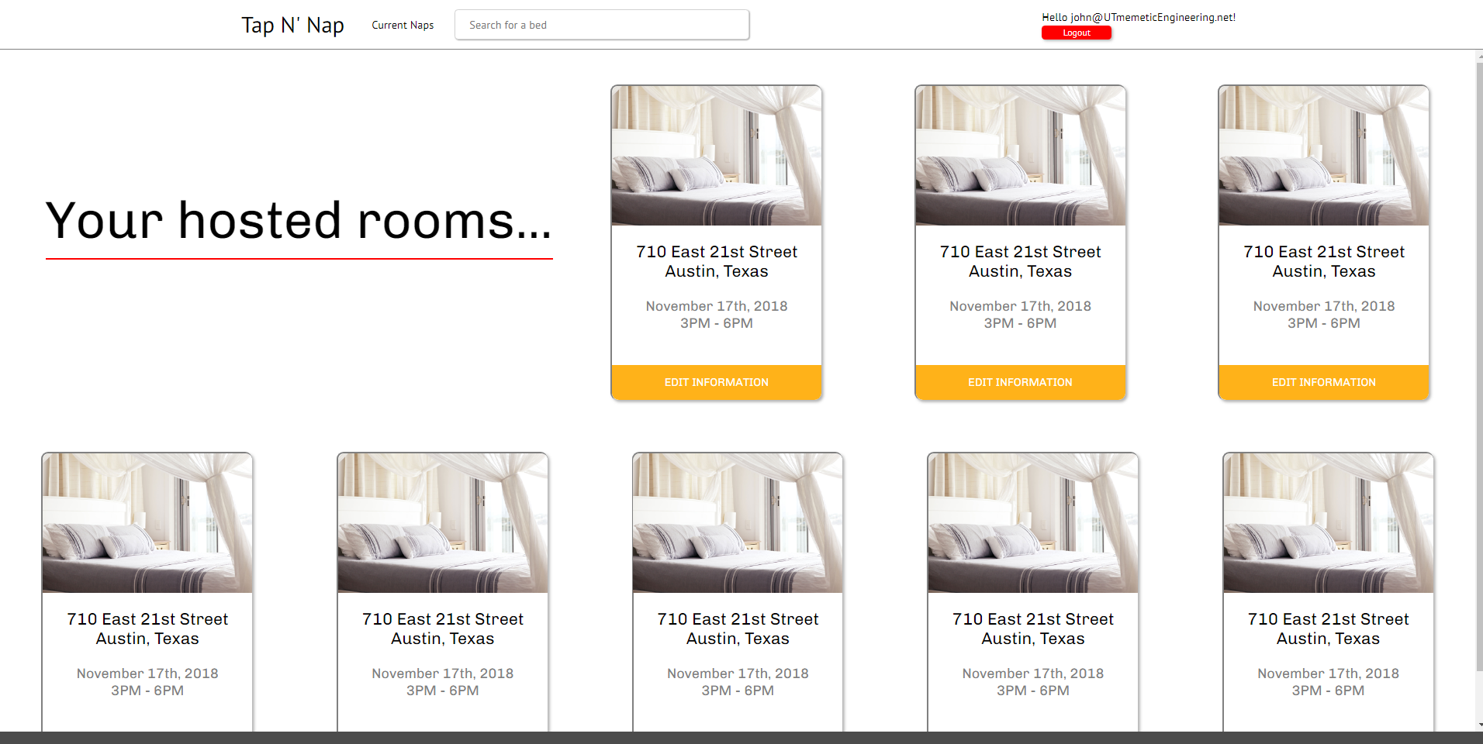Select bottom-row leftmost bedroom photo
1483x744 pixels.
147,523
